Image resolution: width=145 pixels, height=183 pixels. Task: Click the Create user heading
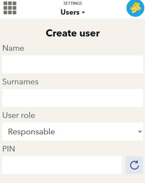73,33
